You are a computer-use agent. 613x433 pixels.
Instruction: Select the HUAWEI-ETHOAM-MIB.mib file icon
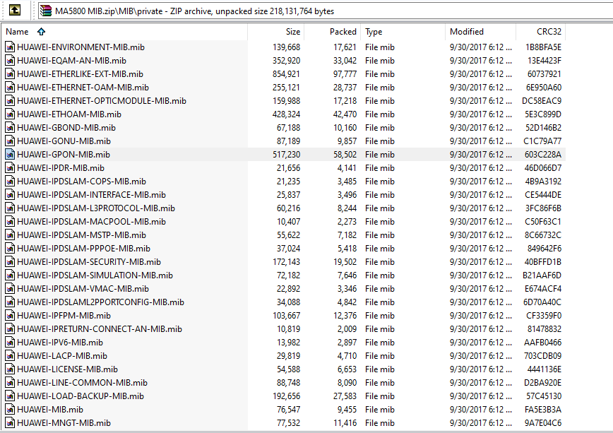[10, 114]
